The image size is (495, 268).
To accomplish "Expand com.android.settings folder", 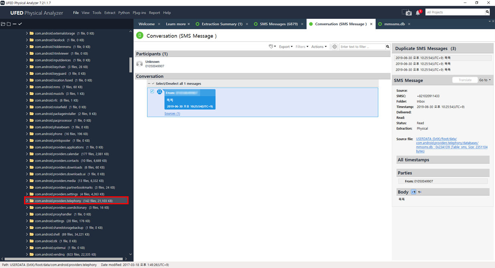I will pos(27,221).
